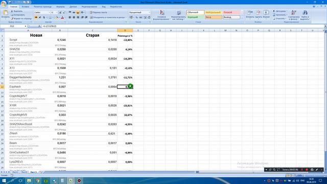This screenshot has width=327, height=184.
Task: Apply comma thousands separator style icon
Action: [x=141, y=17]
